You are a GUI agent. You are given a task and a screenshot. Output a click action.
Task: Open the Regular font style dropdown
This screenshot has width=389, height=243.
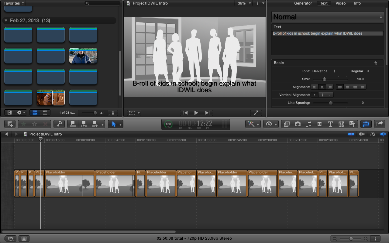coord(360,71)
